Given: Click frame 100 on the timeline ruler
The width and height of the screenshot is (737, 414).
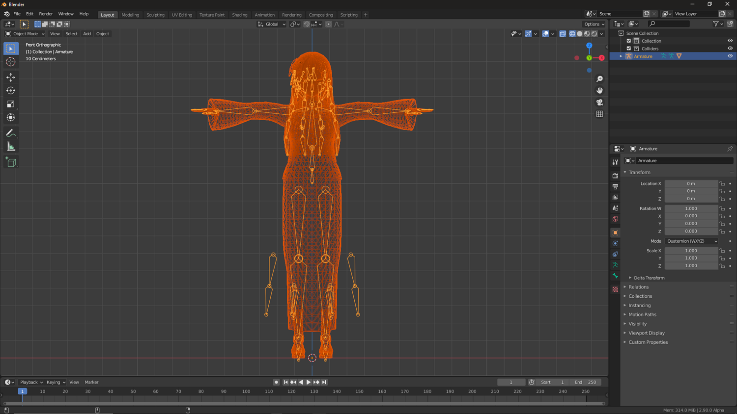Looking at the screenshot, I should tap(246, 391).
